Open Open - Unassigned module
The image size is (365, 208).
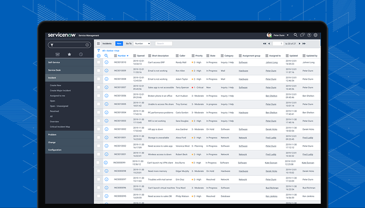59,106
